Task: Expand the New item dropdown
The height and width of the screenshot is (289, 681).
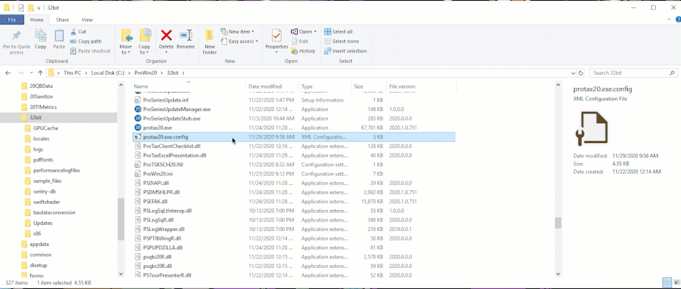Action: [x=241, y=31]
